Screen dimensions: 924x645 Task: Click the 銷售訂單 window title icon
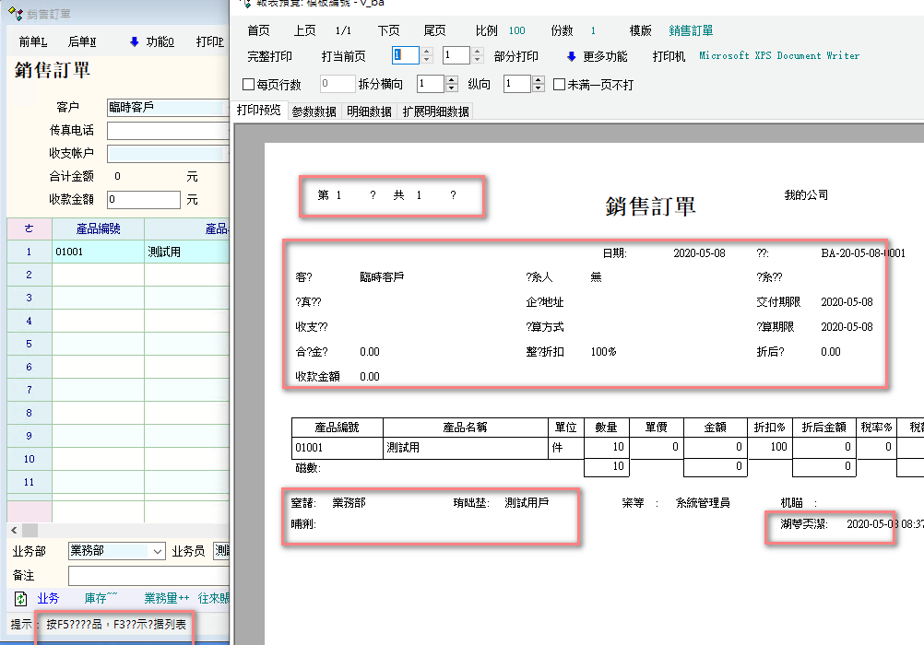[x=15, y=15]
